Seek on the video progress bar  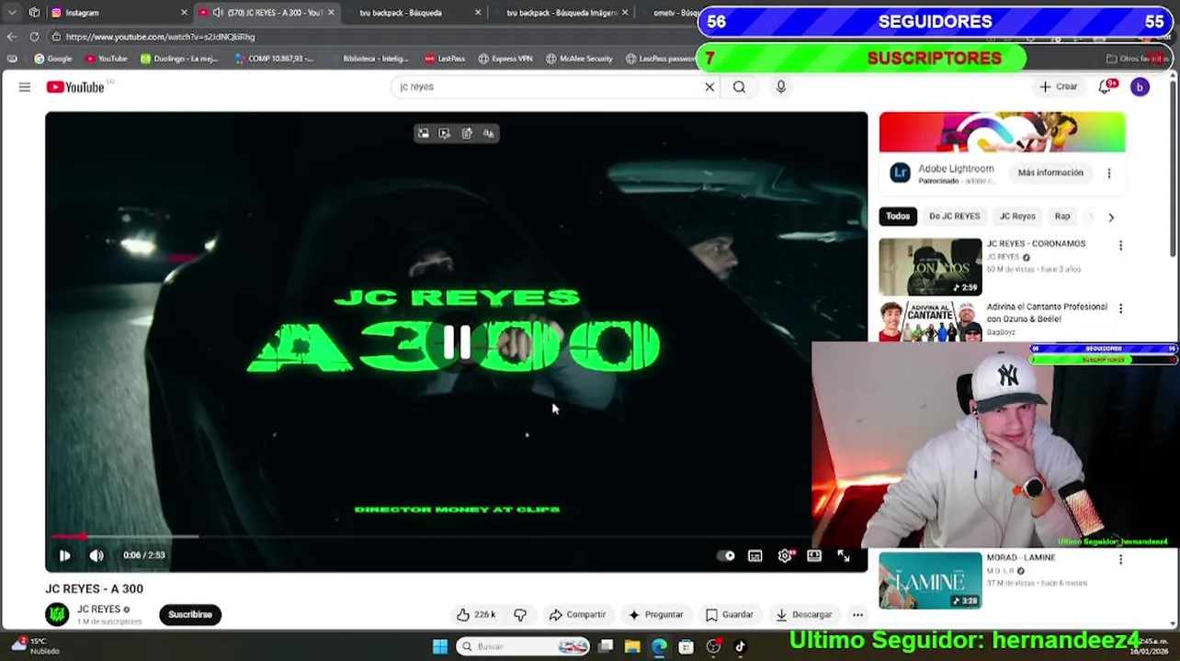click(x=456, y=536)
